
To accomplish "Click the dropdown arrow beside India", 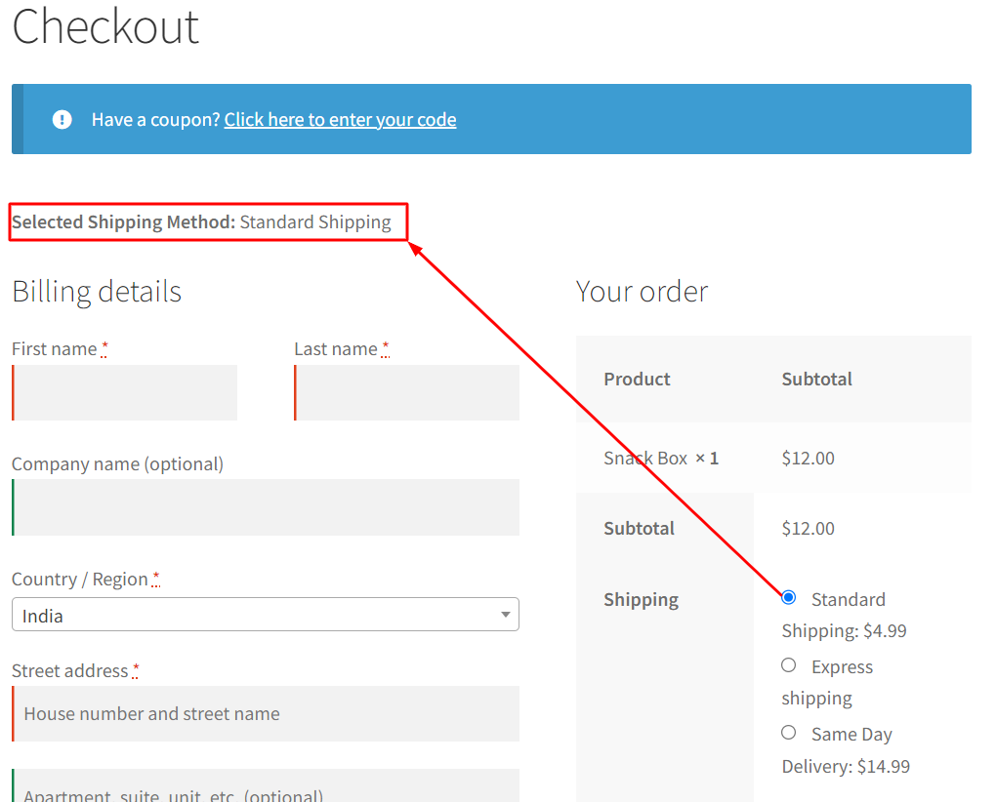I will 505,615.
